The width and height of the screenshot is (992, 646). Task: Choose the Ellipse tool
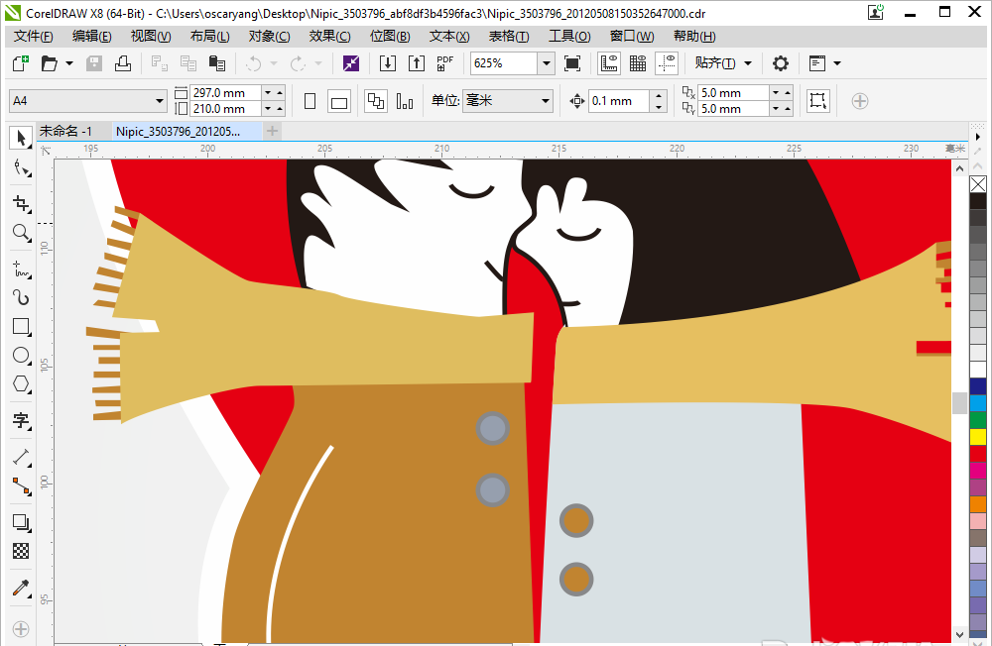[x=21, y=356]
